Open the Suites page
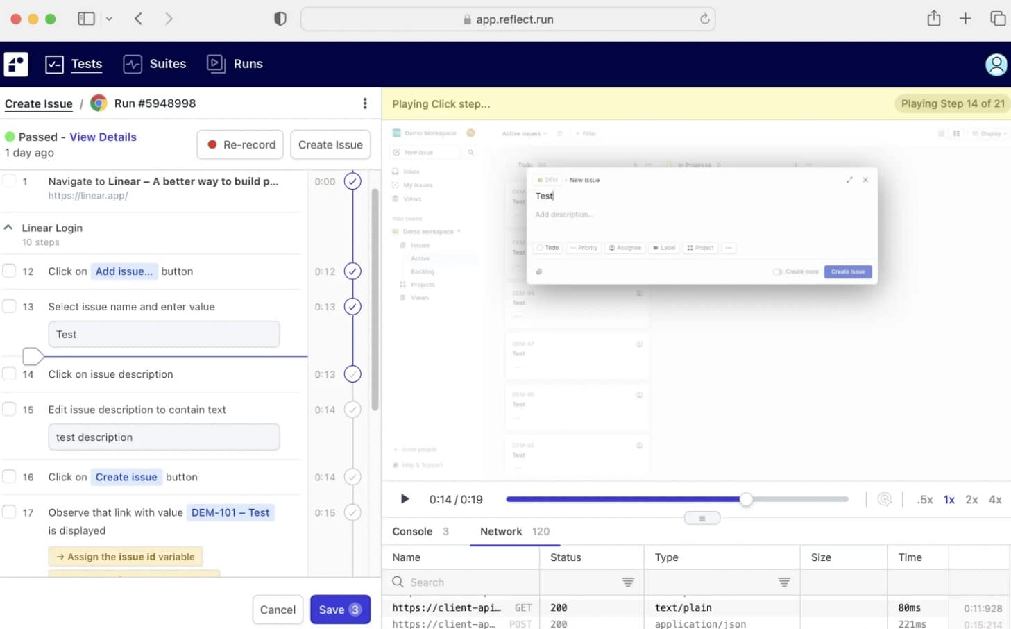1011x629 pixels. tap(168, 64)
